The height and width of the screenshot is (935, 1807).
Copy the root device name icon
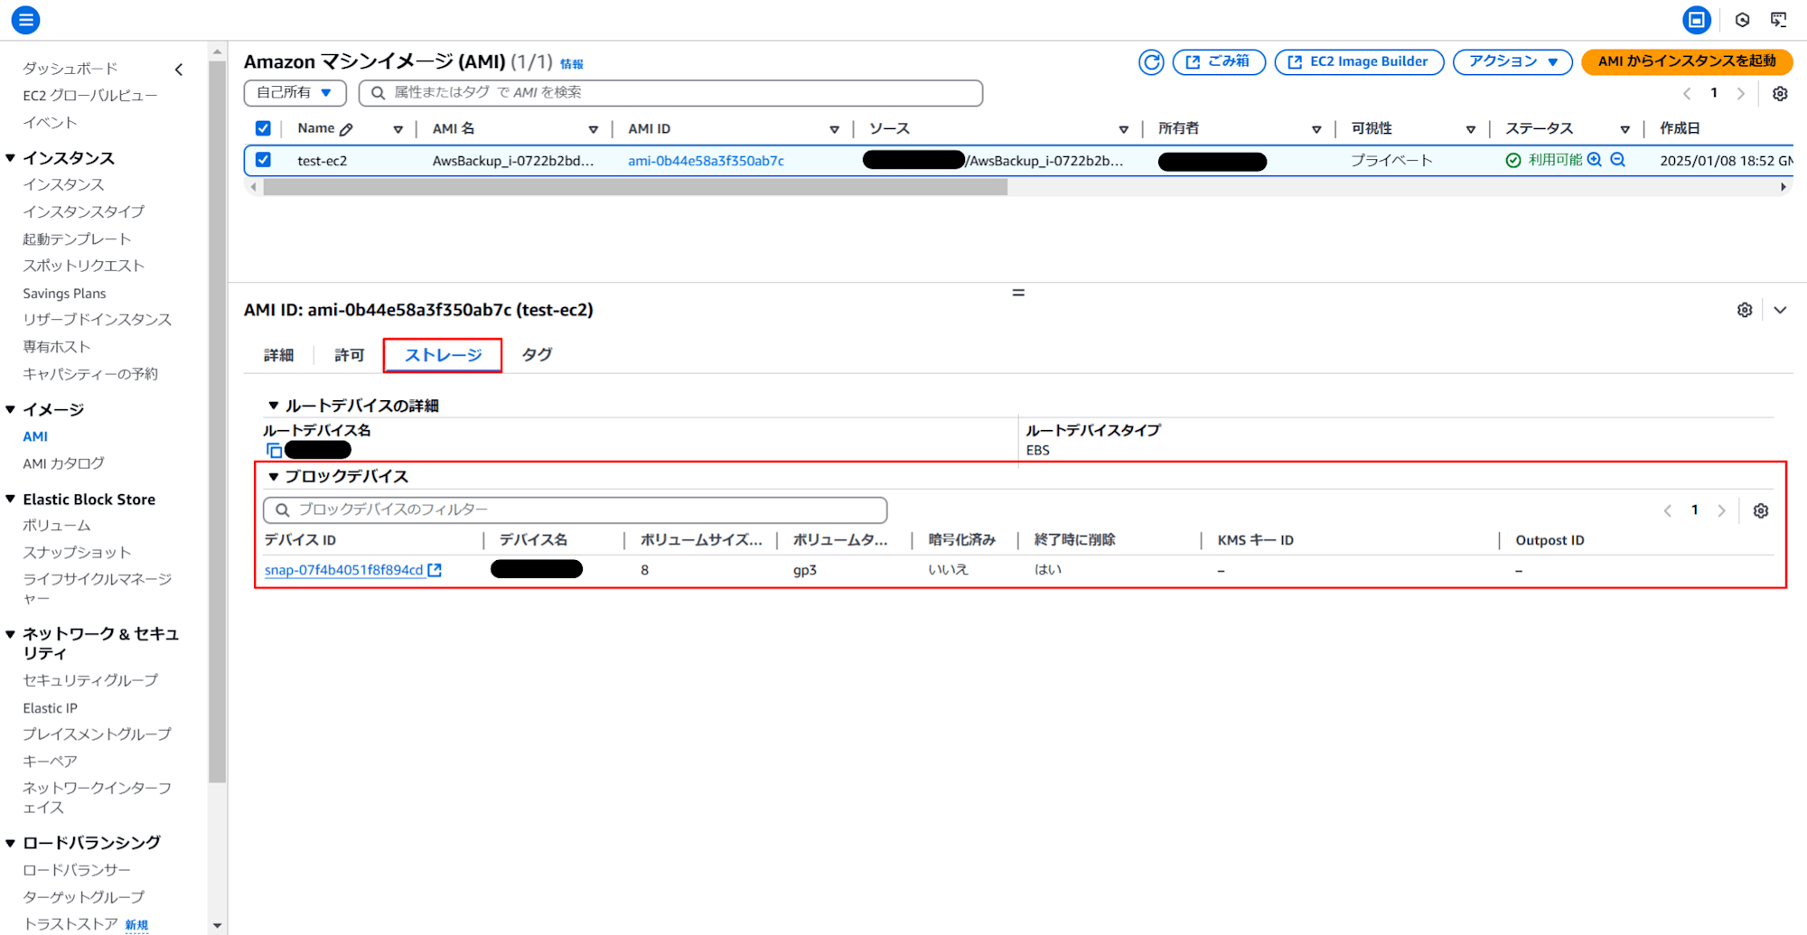(x=274, y=450)
